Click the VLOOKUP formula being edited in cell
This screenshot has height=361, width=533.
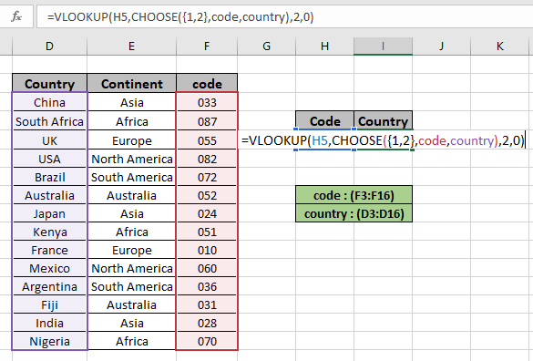pyautogui.click(x=383, y=140)
